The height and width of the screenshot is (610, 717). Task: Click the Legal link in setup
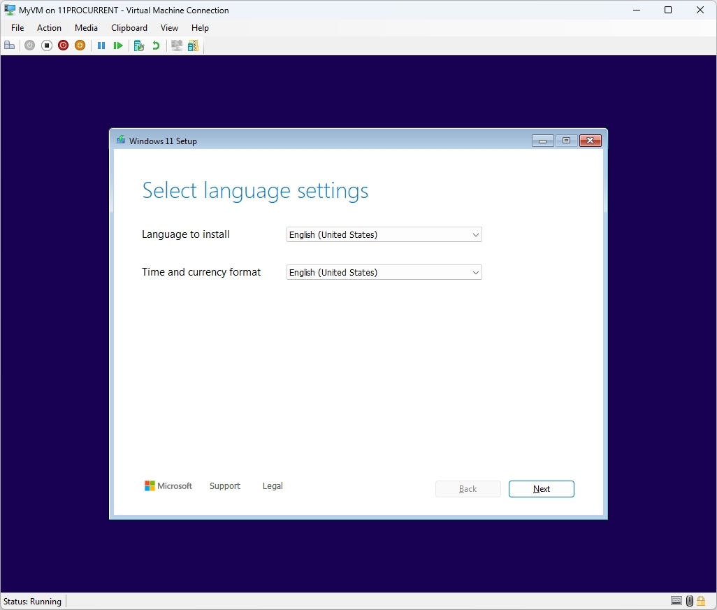point(272,485)
